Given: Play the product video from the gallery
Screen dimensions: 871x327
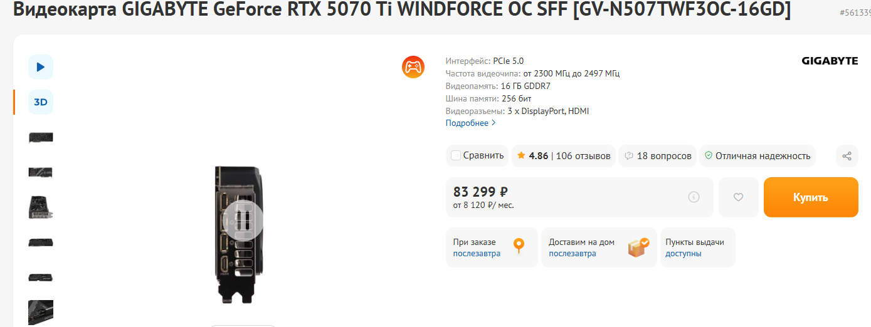Looking at the screenshot, I should click(x=41, y=67).
